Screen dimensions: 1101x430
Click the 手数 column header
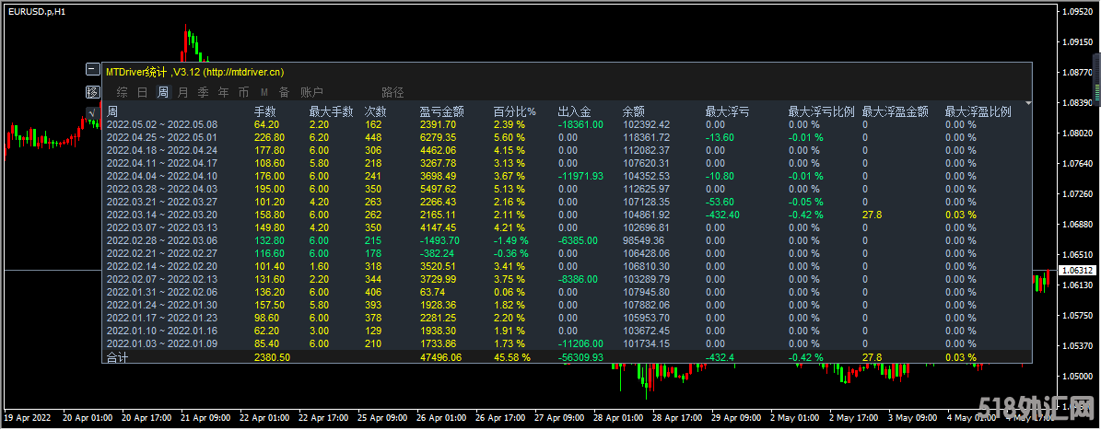click(x=265, y=112)
